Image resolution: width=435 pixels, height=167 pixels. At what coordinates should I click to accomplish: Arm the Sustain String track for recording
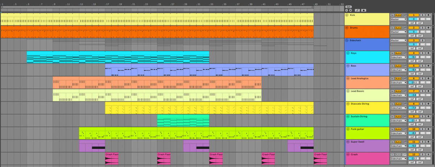428,117
